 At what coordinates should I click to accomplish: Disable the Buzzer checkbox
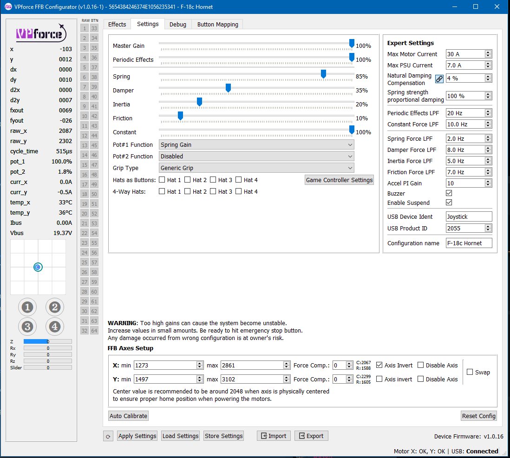click(449, 193)
